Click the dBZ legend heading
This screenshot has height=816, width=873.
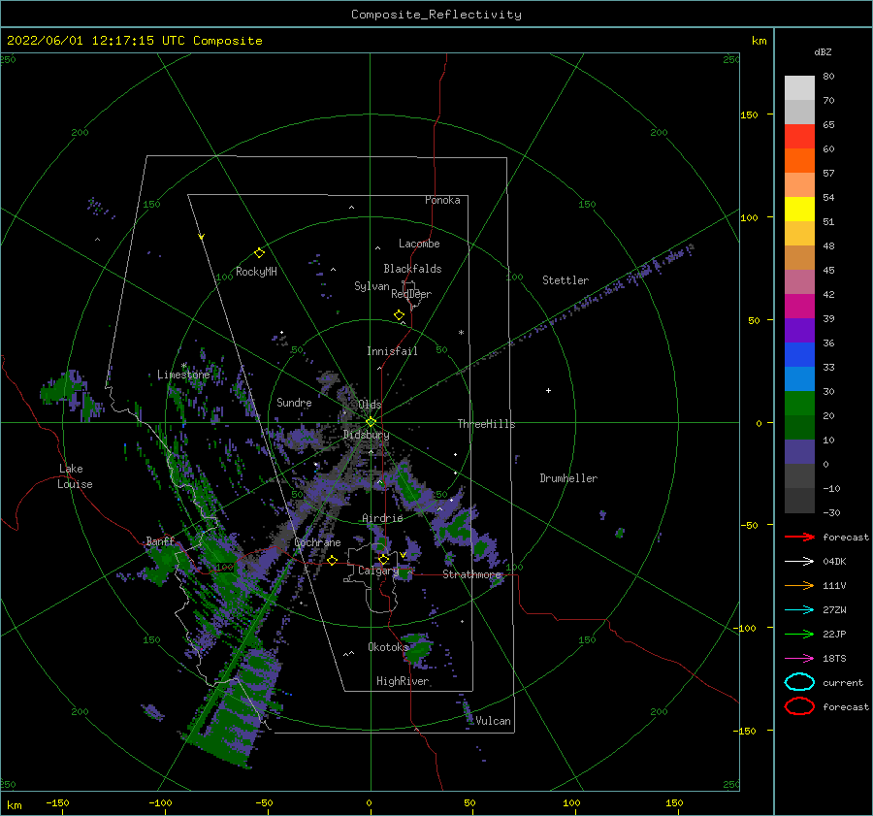823,51
